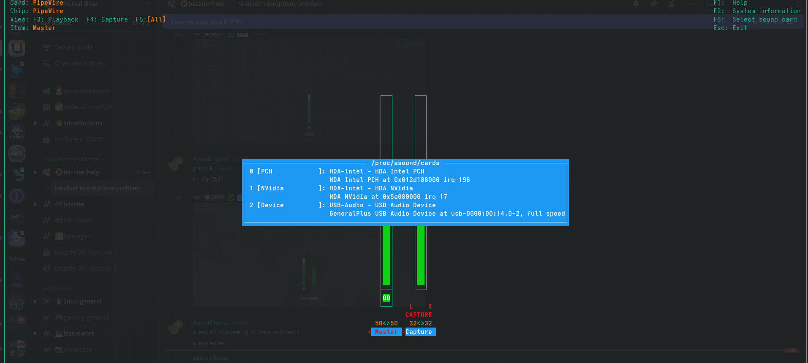Open the Eclipse Exchanges server icon in Discord
The height and width of the screenshot is (363, 808).
[x=17, y=280]
